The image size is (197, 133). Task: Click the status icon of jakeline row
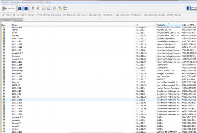(x=4, y=129)
